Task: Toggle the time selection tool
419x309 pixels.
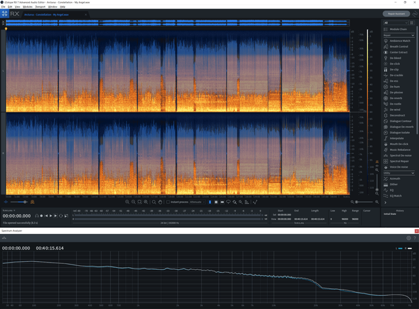Action: (209, 202)
